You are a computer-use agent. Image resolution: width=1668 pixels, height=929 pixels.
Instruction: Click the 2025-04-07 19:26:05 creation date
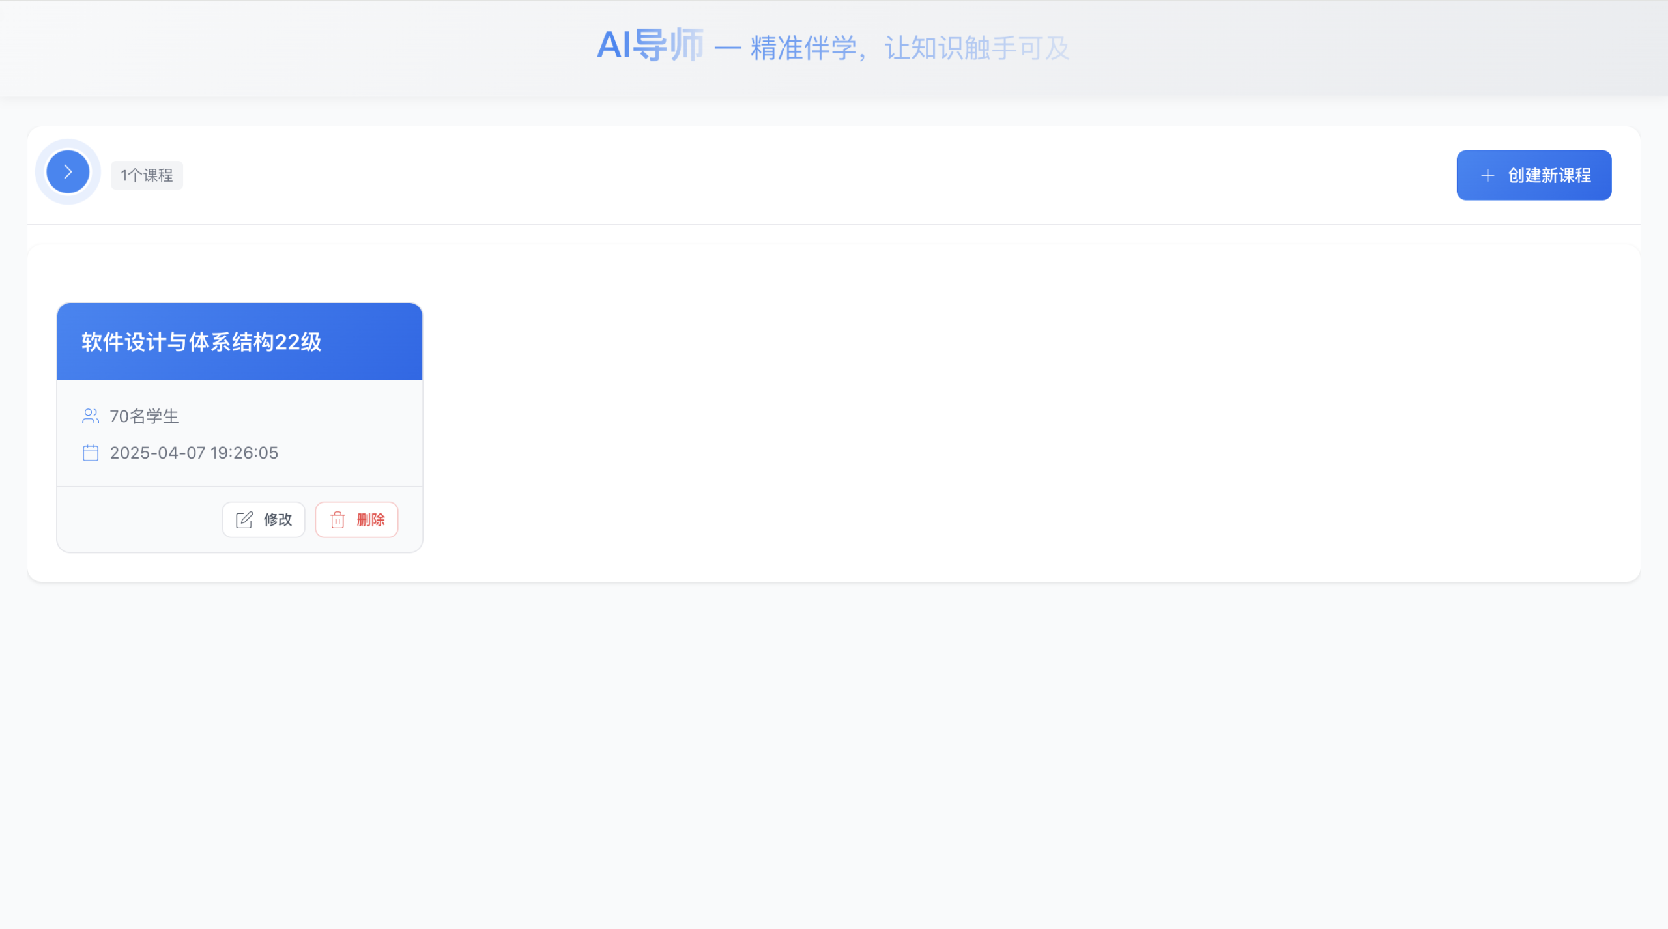[x=194, y=453]
